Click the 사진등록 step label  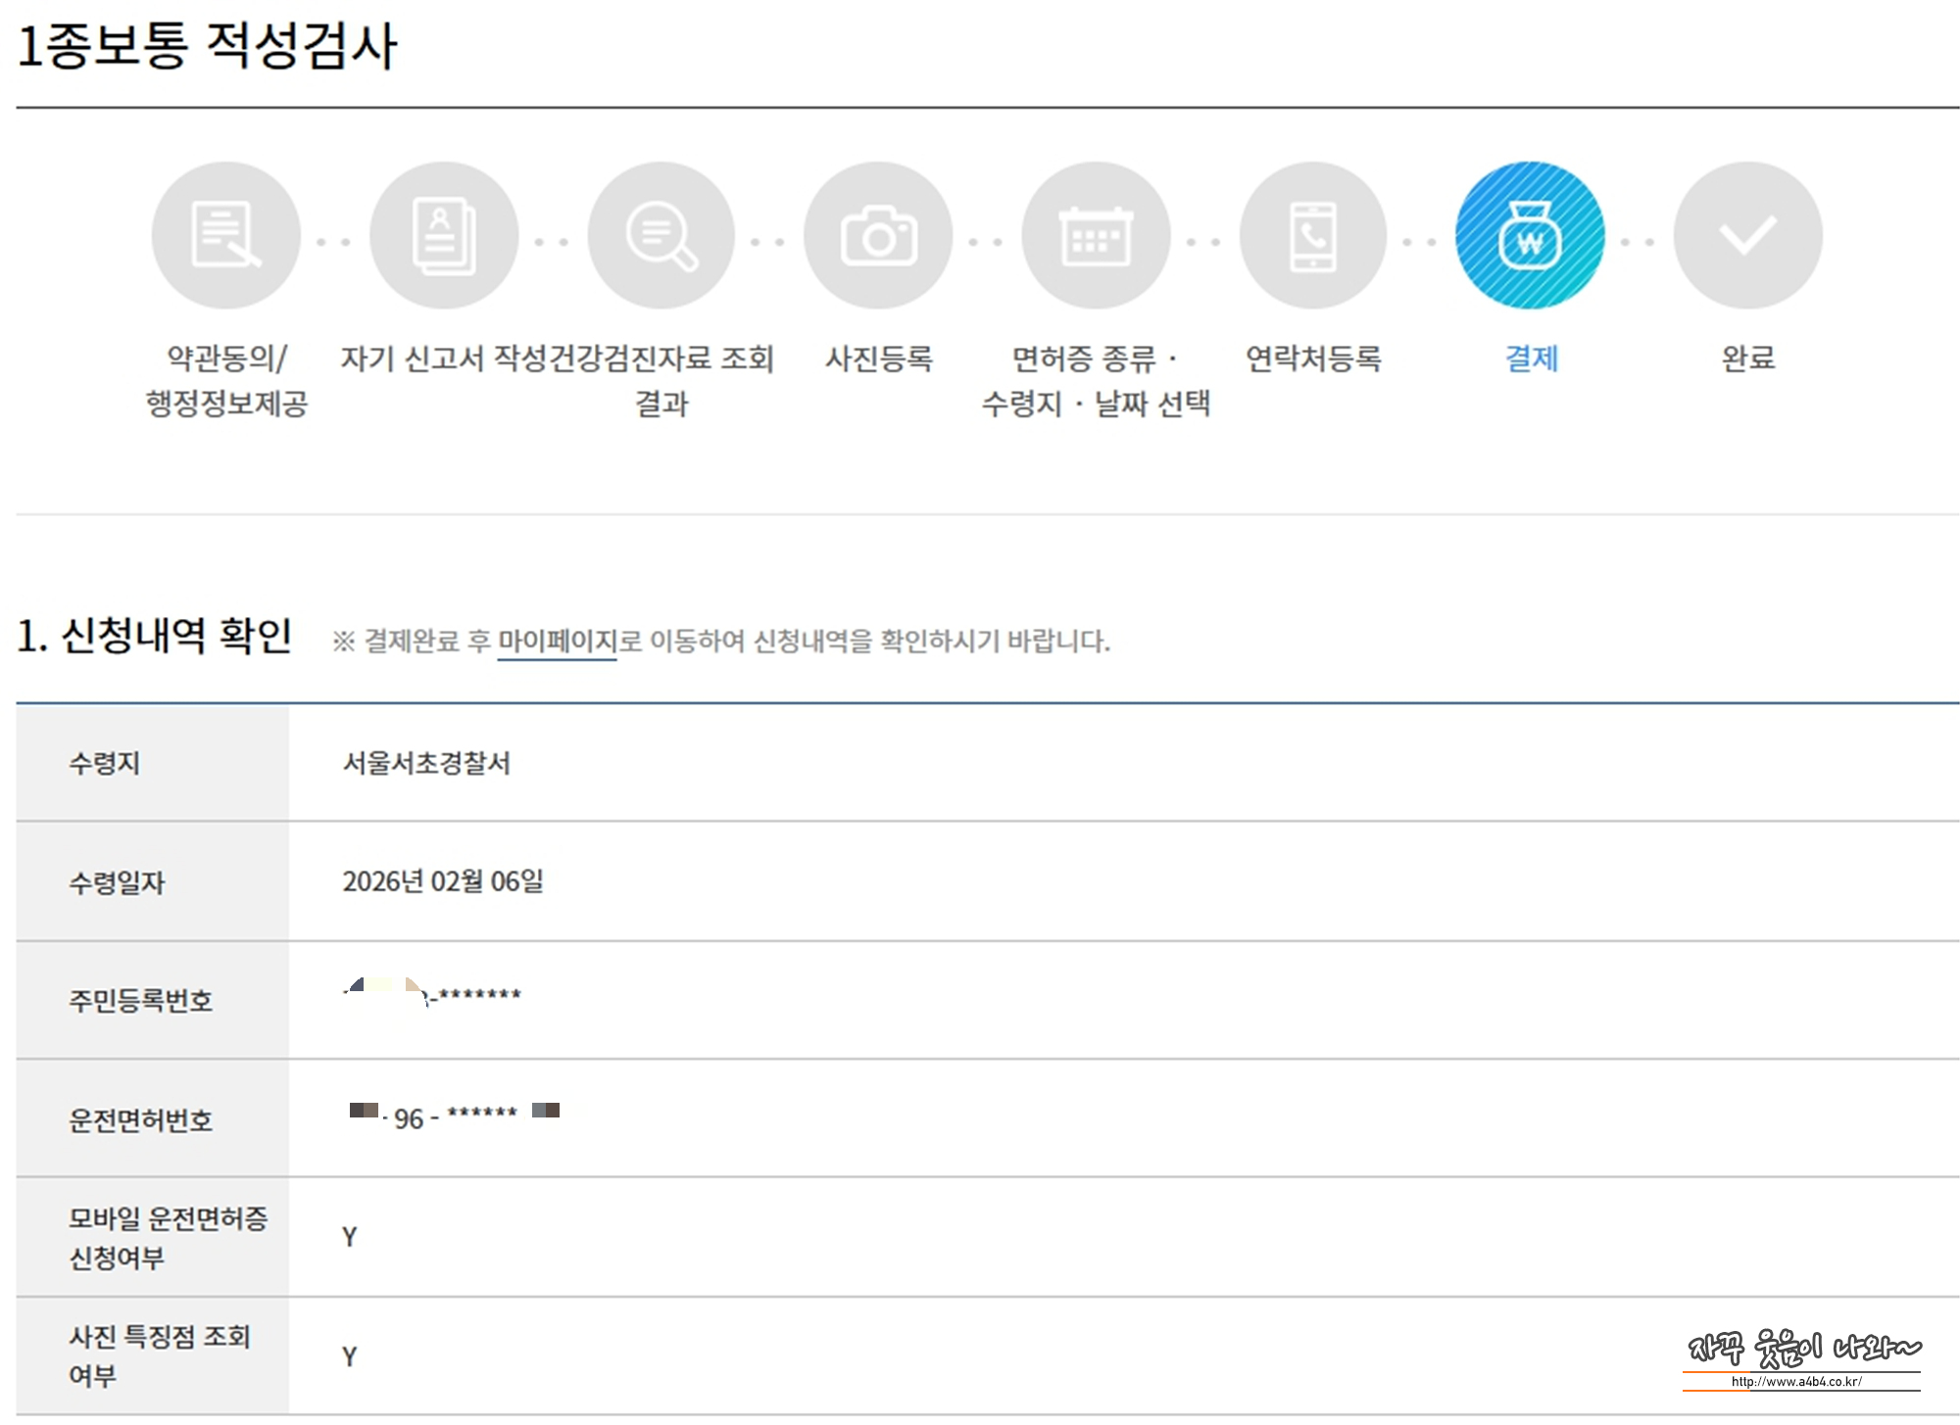pos(878,358)
